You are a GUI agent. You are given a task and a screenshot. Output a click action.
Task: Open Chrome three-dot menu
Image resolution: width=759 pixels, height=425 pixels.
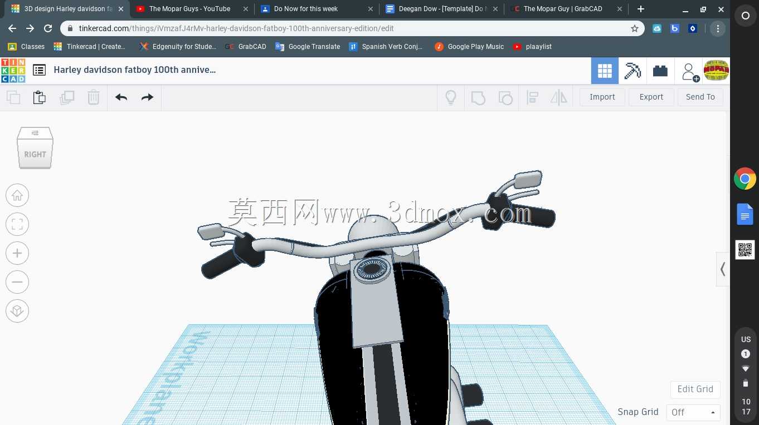[718, 28]
